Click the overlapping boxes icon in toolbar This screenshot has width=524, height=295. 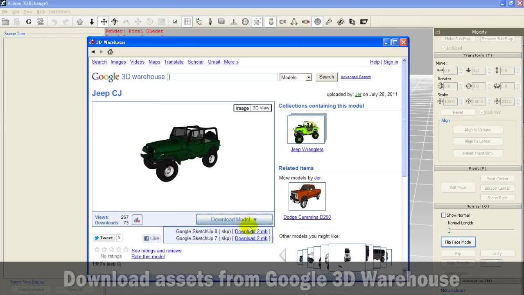click(x=352, y=22)
